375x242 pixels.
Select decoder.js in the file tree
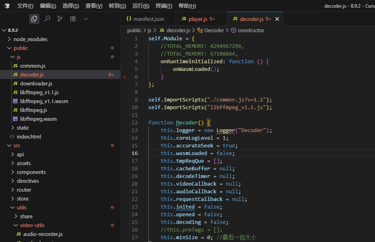pyautogui.click(x=60, y=74)
